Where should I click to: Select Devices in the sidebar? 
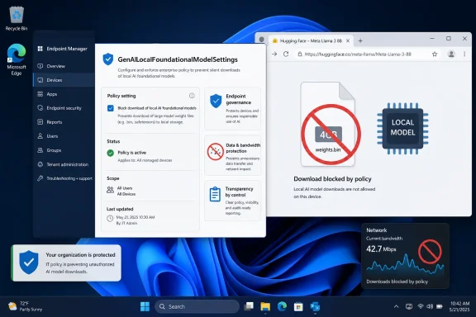click(64, 80)
